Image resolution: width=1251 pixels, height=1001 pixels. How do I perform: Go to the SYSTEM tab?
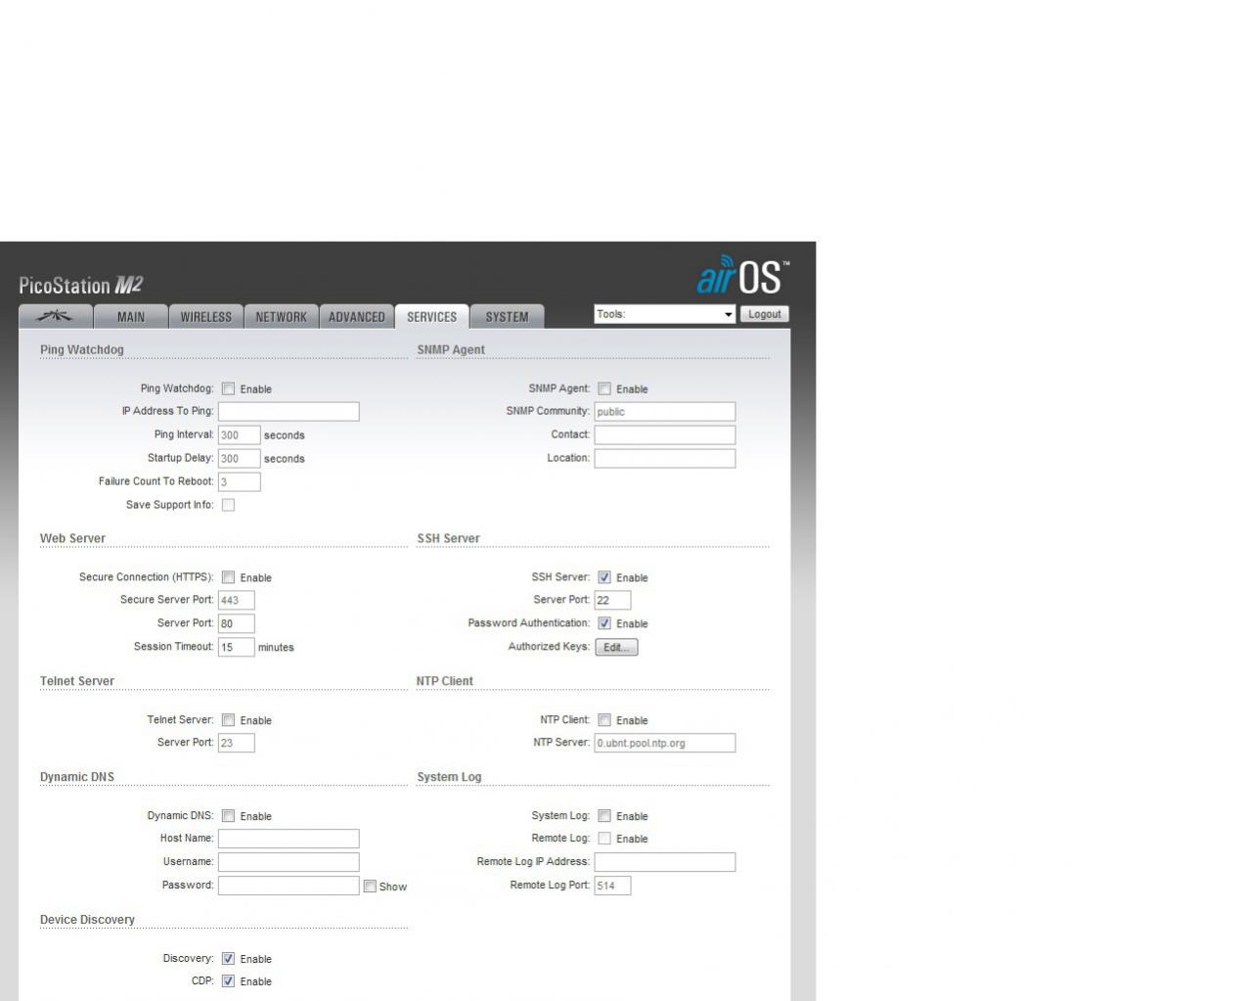click(x=507, y=316)
